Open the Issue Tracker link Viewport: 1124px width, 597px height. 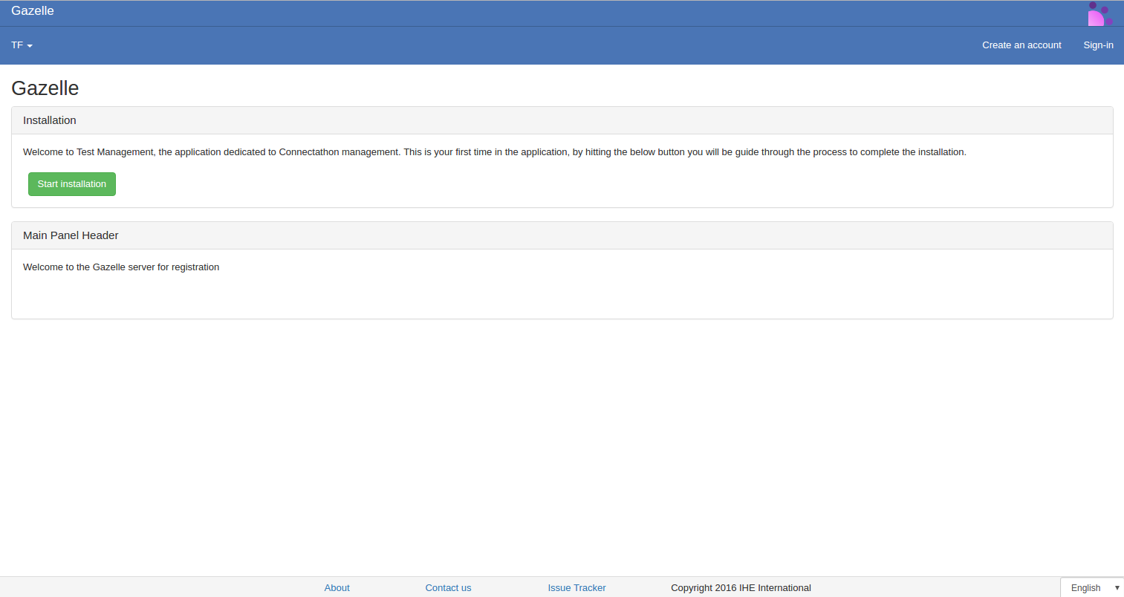[x=576, y=587]
